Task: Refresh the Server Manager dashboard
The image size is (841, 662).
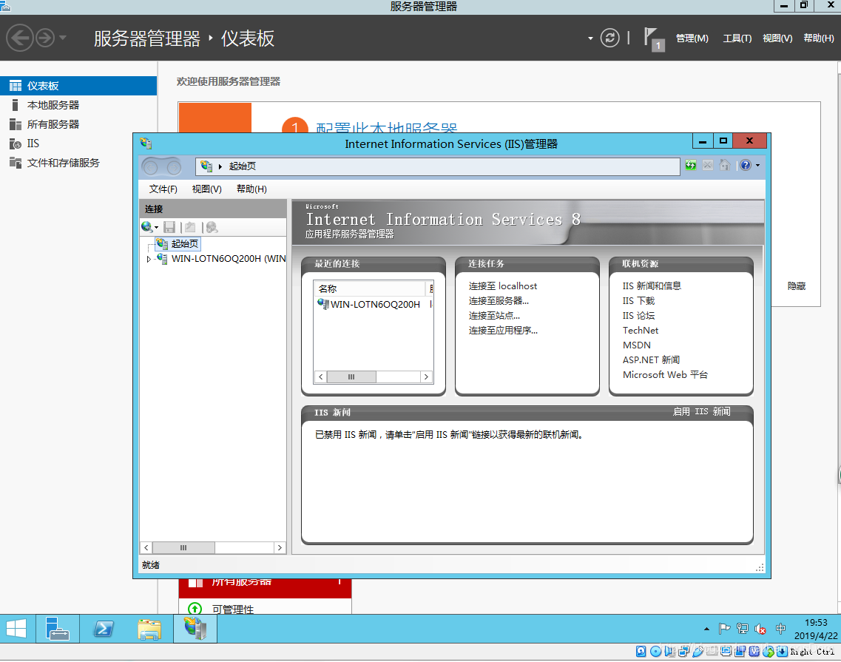Action: coord(609,38)
